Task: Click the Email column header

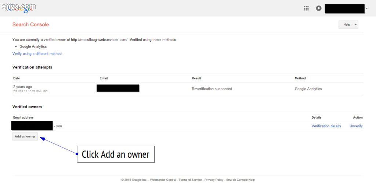Action: click(104, 78)
